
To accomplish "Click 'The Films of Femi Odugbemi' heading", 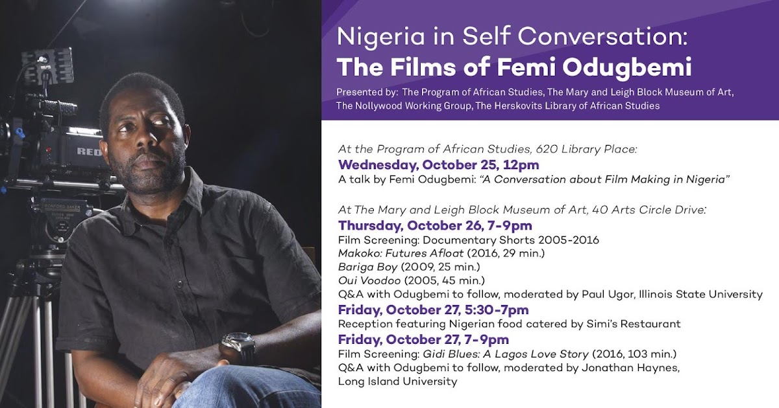I will tap(514, 67).
